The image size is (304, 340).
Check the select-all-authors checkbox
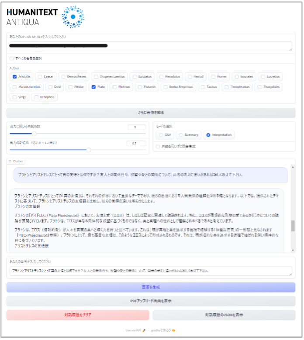[11, 58]
